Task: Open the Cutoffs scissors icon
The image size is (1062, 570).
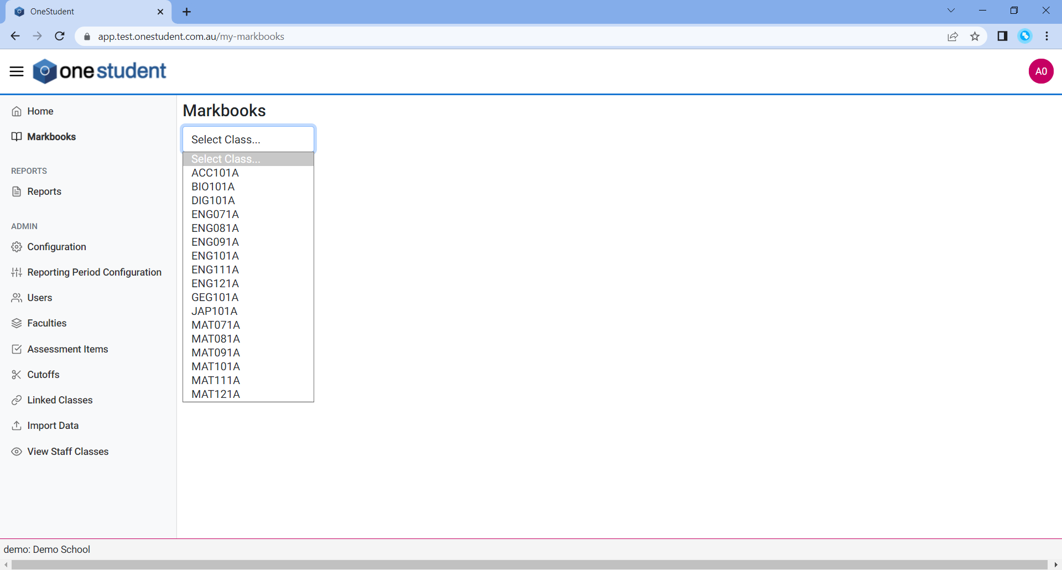Action: (x=16, y=374)
